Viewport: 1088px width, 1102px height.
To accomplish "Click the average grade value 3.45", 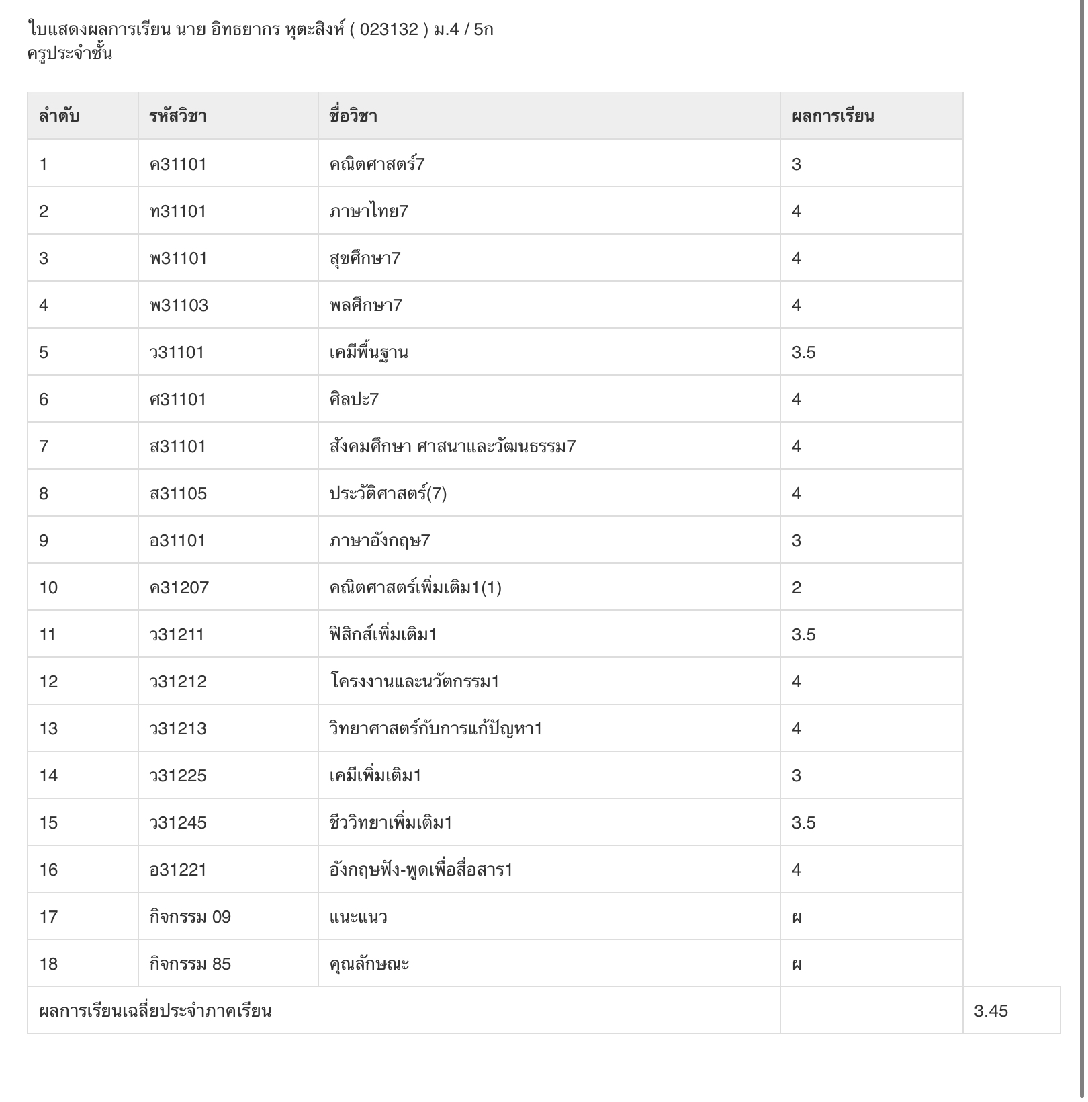I will pos(991,1011).
